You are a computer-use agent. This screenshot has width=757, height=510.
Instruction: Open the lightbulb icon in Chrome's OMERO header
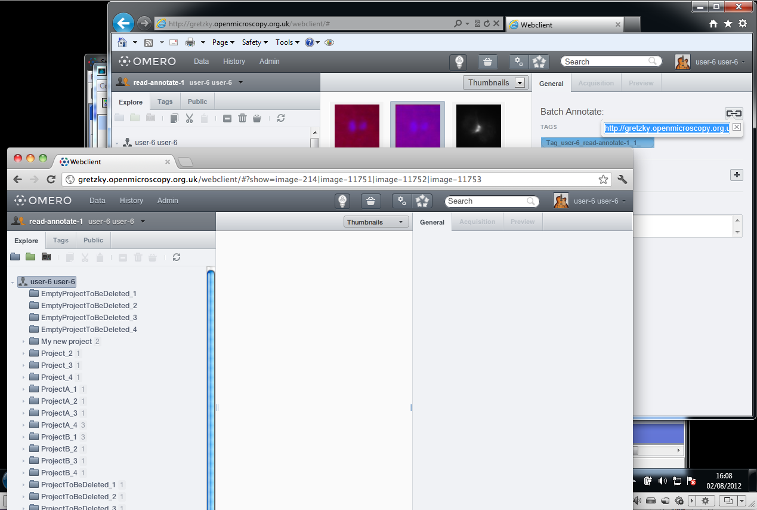[x=342, y=201]
